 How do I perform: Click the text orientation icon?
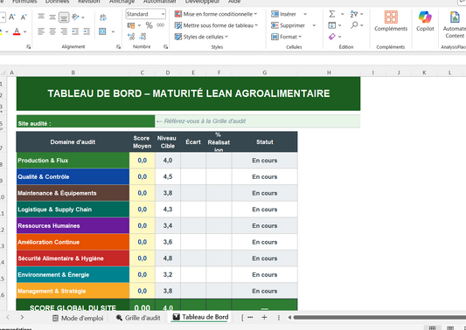point(75,17)
